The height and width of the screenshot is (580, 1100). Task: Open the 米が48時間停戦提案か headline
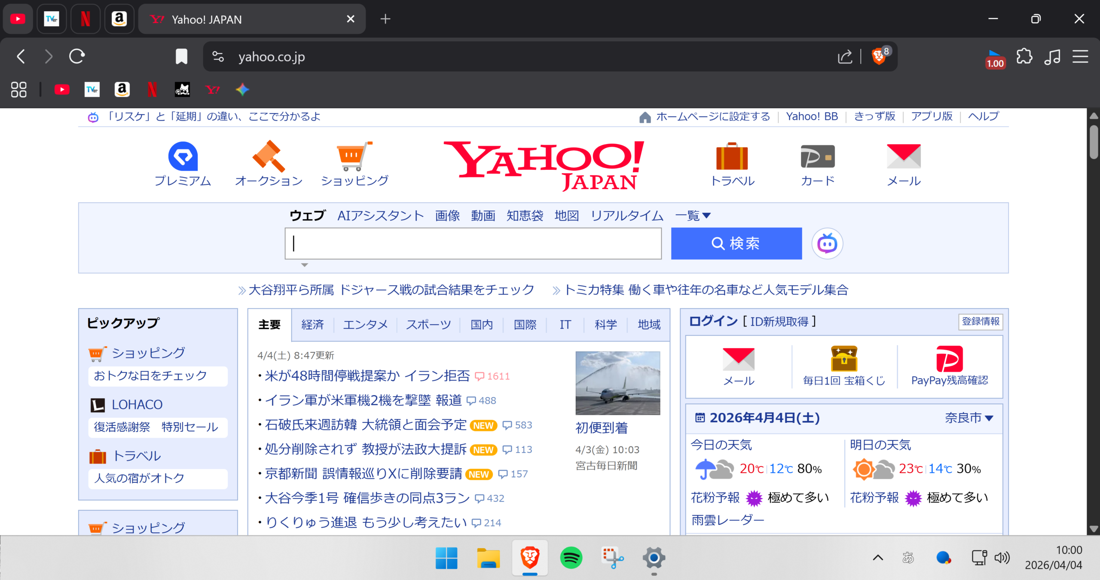(x=367, y=376)
